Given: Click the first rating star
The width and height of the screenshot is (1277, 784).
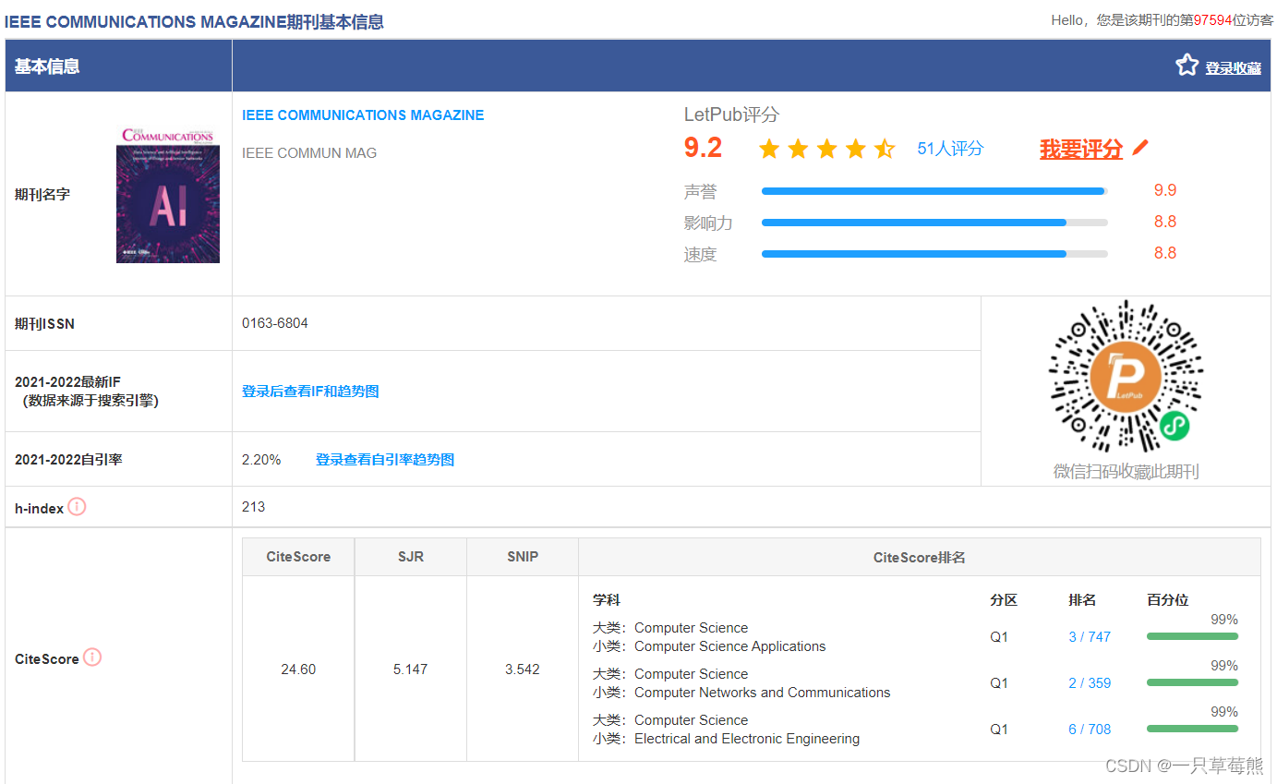Looking at the screenshot, I should (769, 149).
